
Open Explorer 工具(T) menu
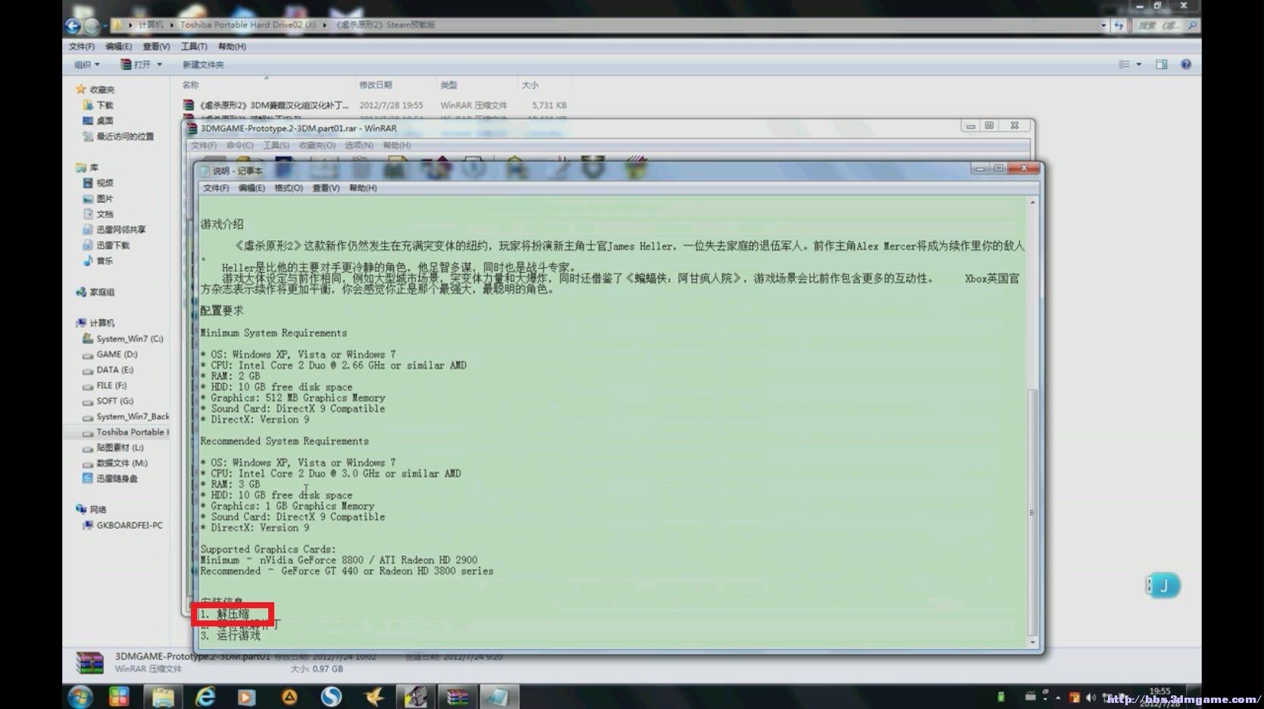pos(194,46)
